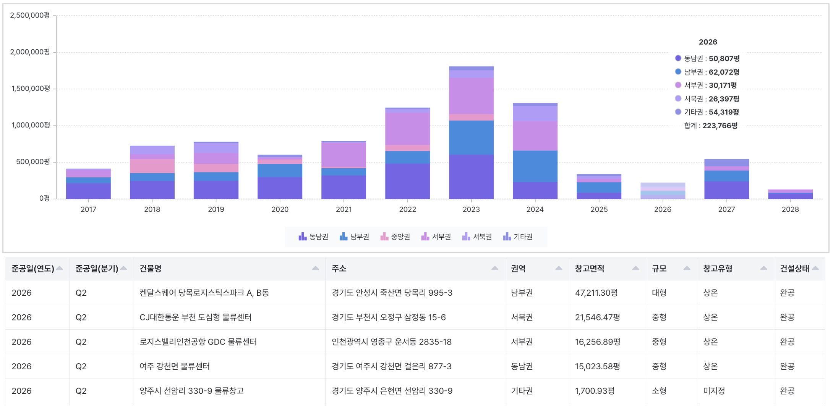This screenshot has height=409, width=833.
Task: Select the 2023 stacked bar
Action: click(x=471, y=133)
